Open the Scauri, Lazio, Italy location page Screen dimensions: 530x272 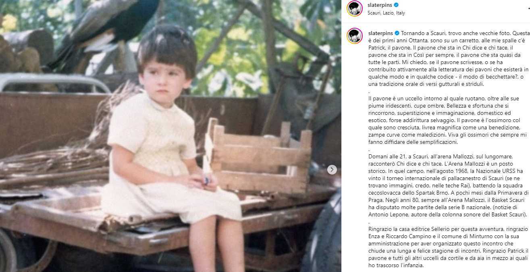point(386,13)
